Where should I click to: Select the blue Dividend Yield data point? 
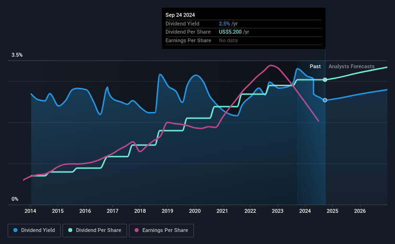325,100
